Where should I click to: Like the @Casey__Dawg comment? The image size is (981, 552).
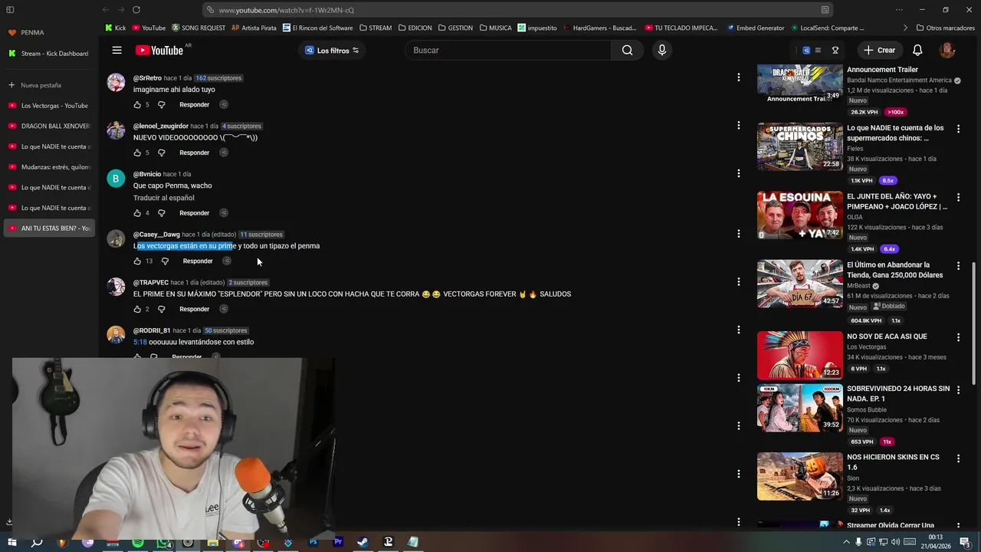point(137,261)
